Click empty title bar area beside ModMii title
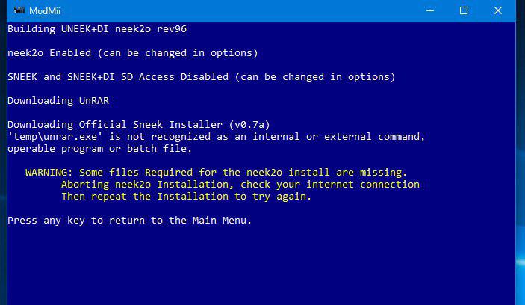525x305 pixels. click(234, 10)
